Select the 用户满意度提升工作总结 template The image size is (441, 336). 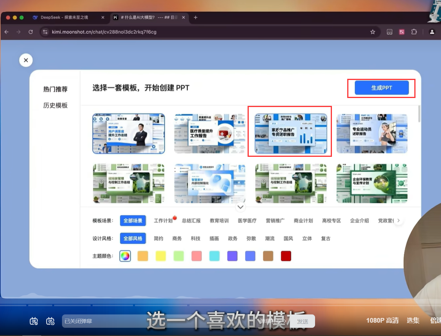(x=129, y=133)
